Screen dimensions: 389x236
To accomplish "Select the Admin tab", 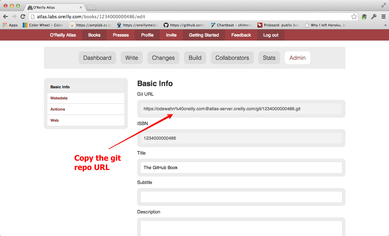I will (298, 58).
